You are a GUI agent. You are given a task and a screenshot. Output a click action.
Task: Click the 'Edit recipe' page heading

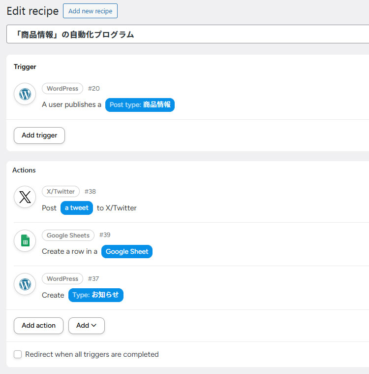(32, 11)
